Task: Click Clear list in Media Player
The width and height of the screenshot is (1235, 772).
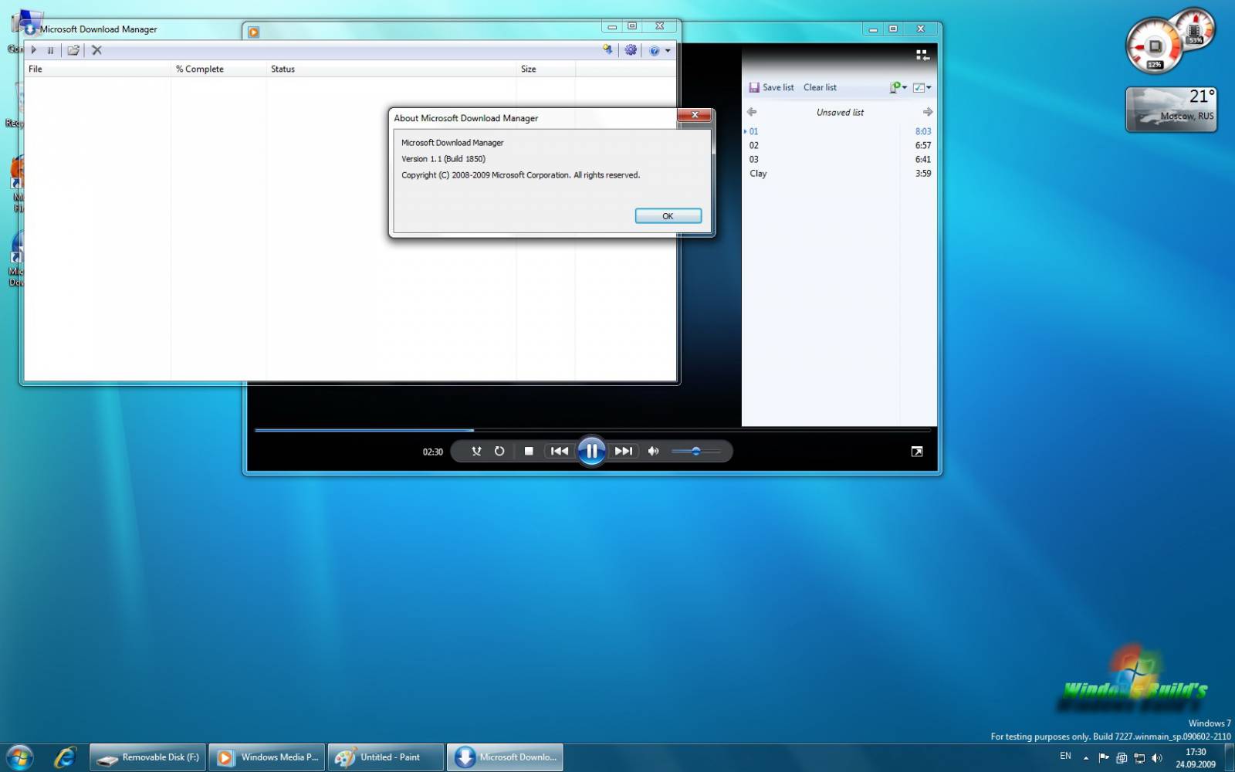Action: 820,87
